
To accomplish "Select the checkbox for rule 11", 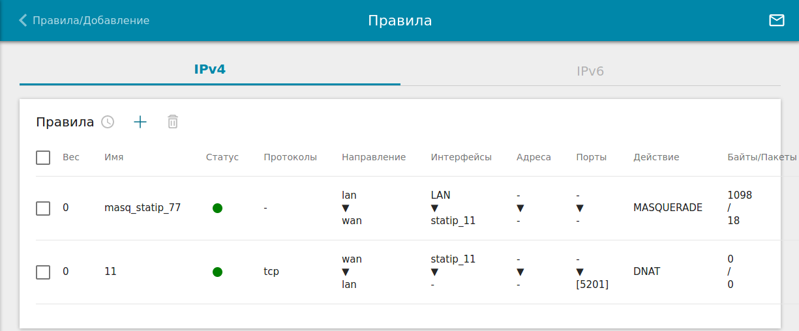I will (43, 272).
